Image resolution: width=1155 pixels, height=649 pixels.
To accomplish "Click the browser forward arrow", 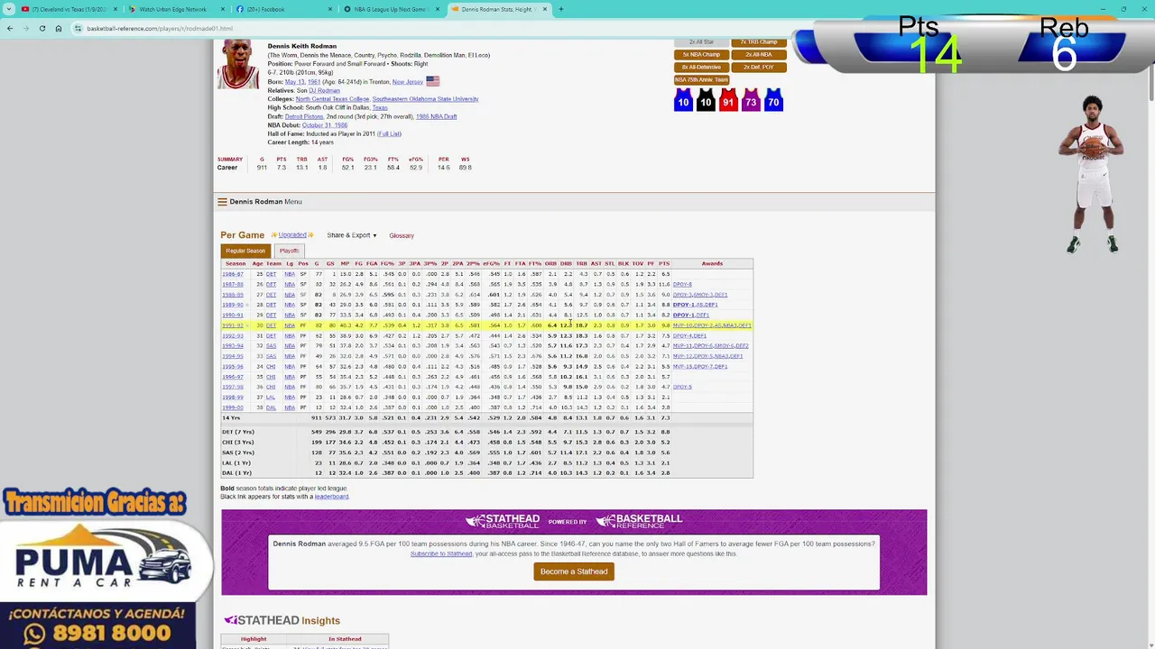I will 26,28.
